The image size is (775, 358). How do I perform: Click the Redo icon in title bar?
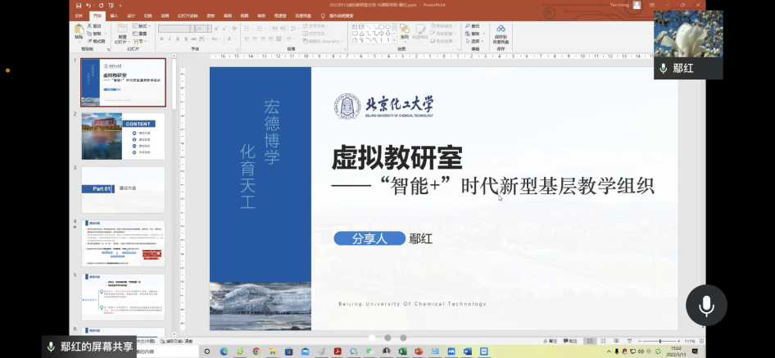coord(102,6)
